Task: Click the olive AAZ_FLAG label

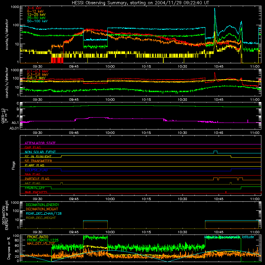Action: [x=32, y=183]
